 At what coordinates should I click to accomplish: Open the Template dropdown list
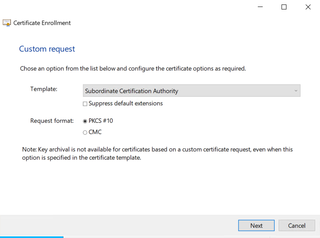(192, 91)
